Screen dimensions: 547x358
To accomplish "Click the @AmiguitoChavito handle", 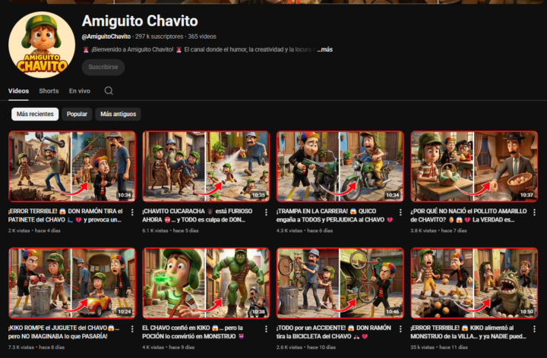I will [x=106, y=36].
